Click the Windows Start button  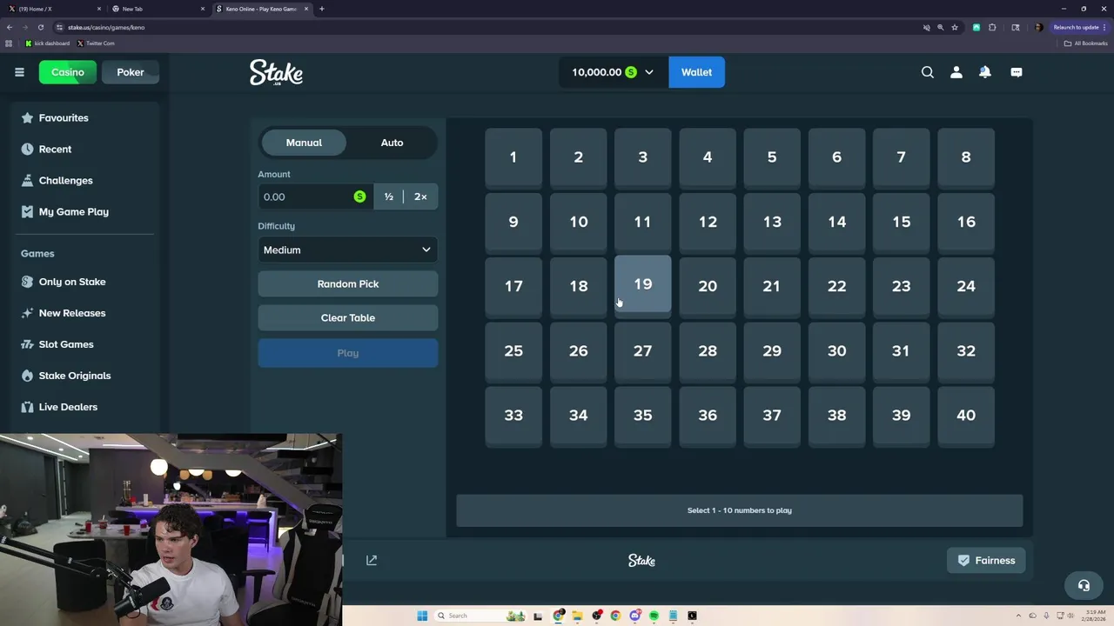click(422, 616)
